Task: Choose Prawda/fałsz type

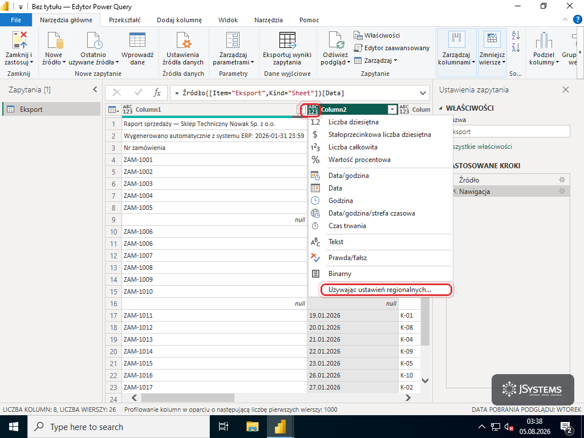Action: 380,258
